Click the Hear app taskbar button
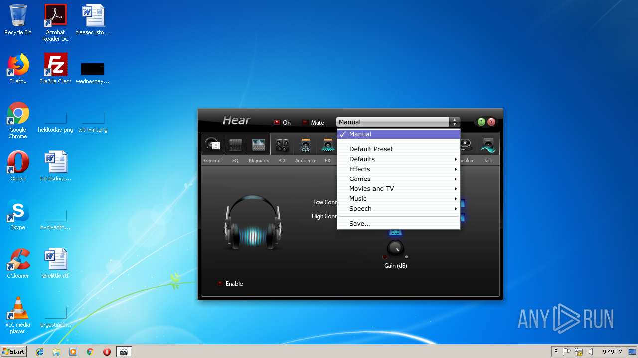This screenshot has height=358, width=638. 124,352
